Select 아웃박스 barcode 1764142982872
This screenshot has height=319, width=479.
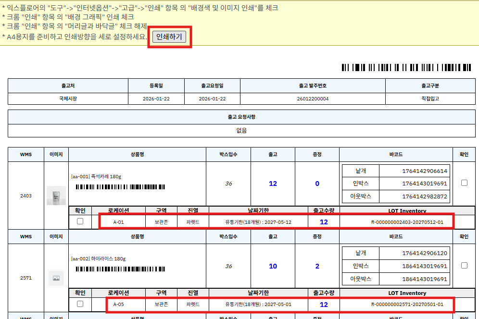[x=425, y=196]
